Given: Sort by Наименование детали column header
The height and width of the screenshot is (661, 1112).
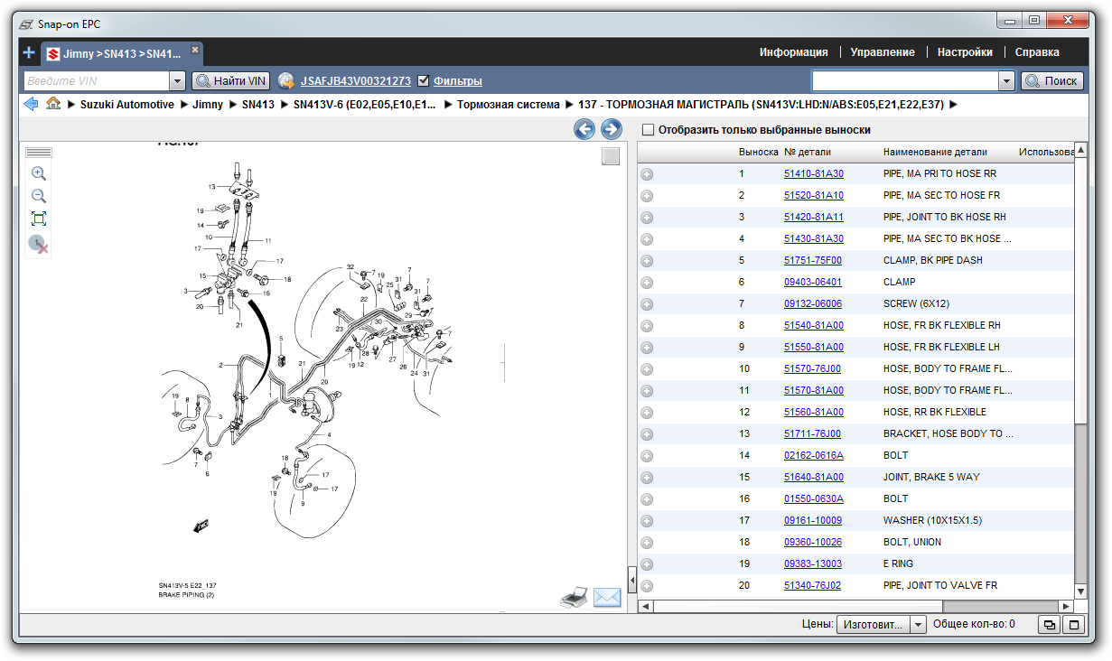Looking at the screenshot, I should pos(935,152).
